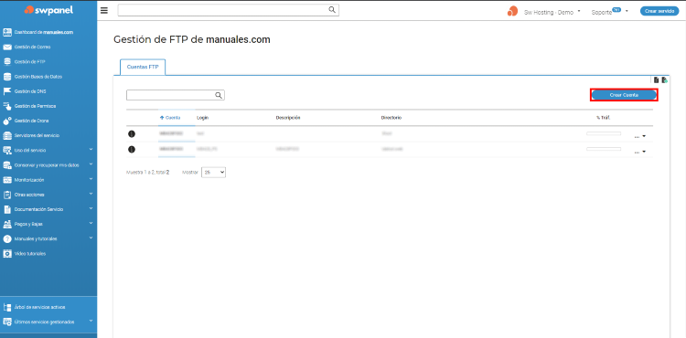Image resolution: width=686 pixels, height=338 pixels.
Task: Sort by the Directorio column header
Action: pos(391,118)
